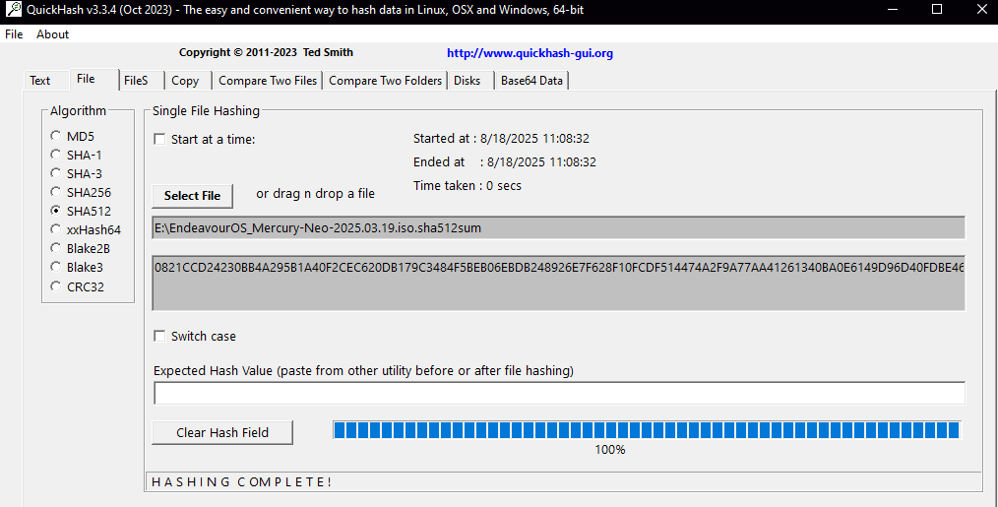Screen dimensions: 998x507
Task: Select the MD5 algorithm radio button
Action: (56, 136)
